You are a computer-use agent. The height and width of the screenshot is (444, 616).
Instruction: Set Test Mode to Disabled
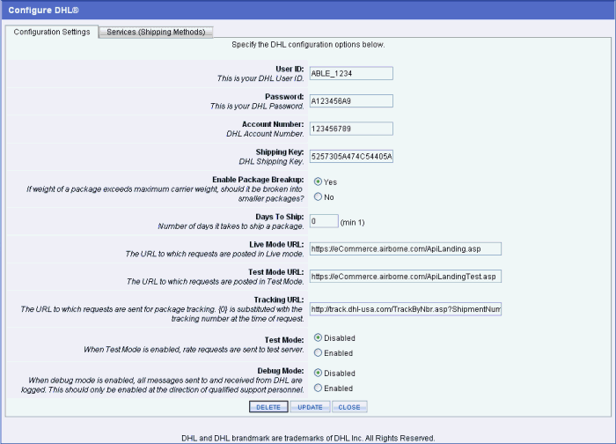click(318, 337)
